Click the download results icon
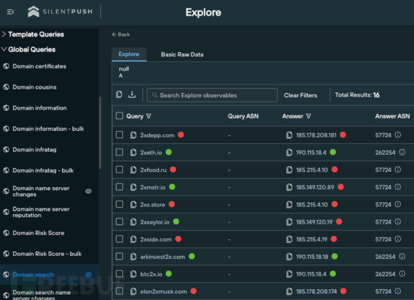The height and width of the screenshot is (300, 414). tap(132, 95)
